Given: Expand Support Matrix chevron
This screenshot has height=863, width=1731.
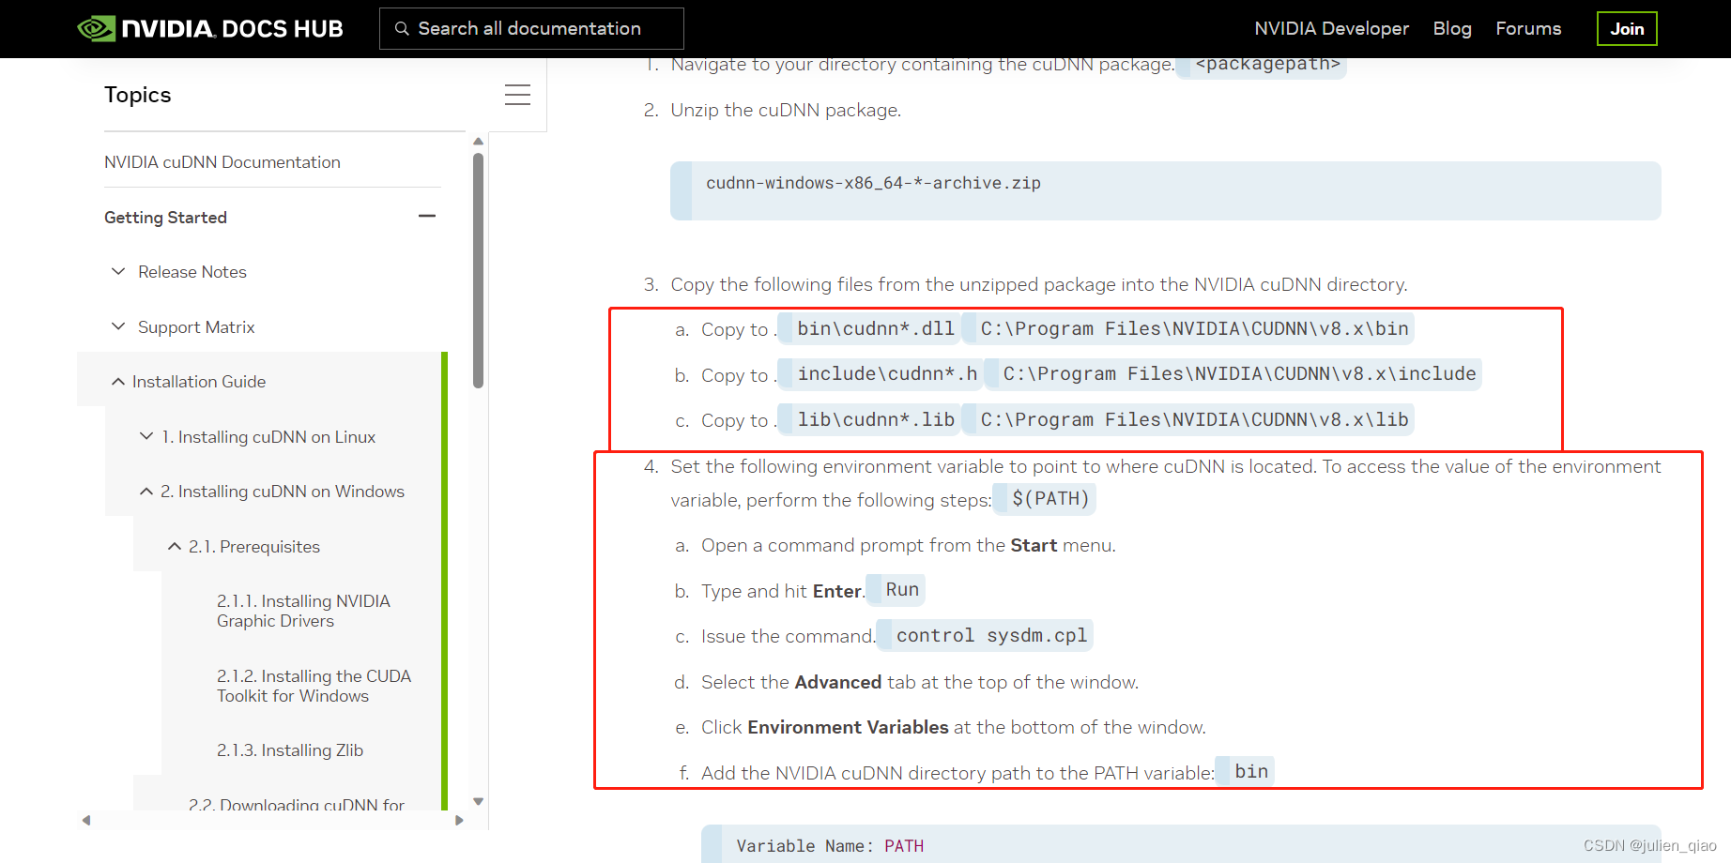Looking at the screenshot, I should tap(118, 326).
